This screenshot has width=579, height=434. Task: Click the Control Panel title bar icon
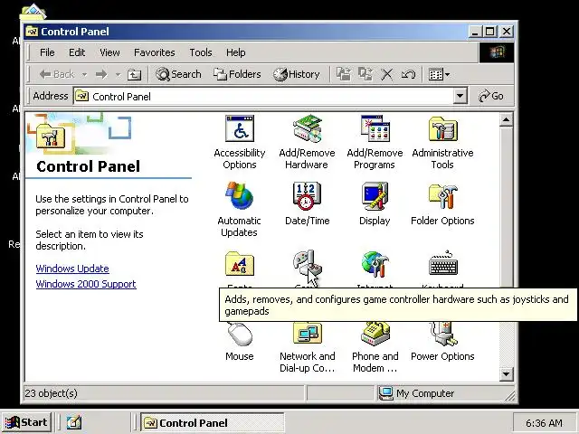tap(32, 32)
